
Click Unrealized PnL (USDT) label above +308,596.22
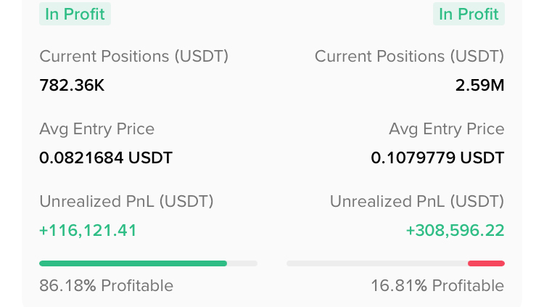click(x=417, y=201)
